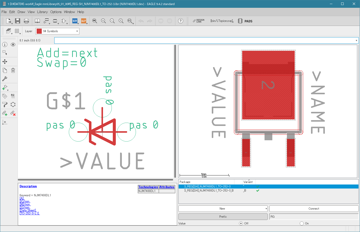
Task: Open the layer settings stack icon
Action: point(9,31)
